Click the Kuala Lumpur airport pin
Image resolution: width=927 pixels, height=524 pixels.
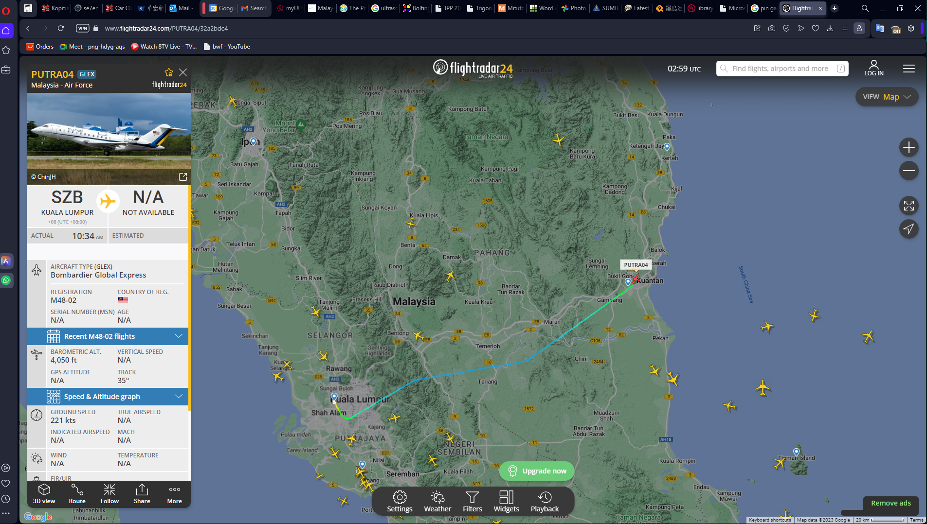334,397
